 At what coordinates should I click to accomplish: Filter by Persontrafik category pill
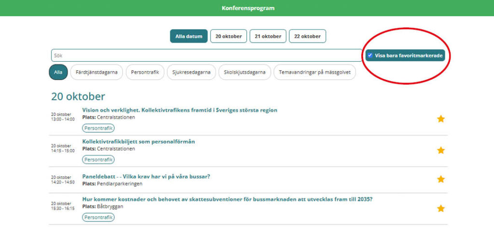[145, 72]
